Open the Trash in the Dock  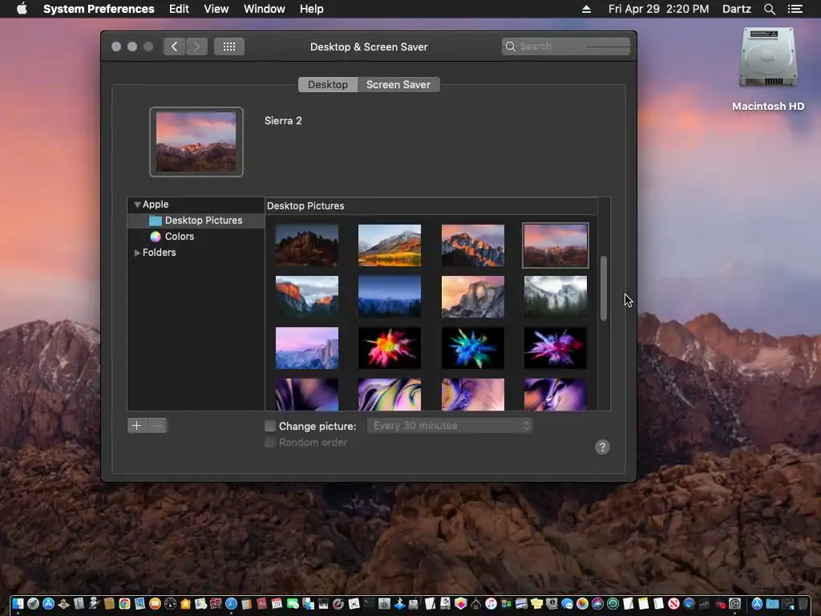tap(803, 603)
